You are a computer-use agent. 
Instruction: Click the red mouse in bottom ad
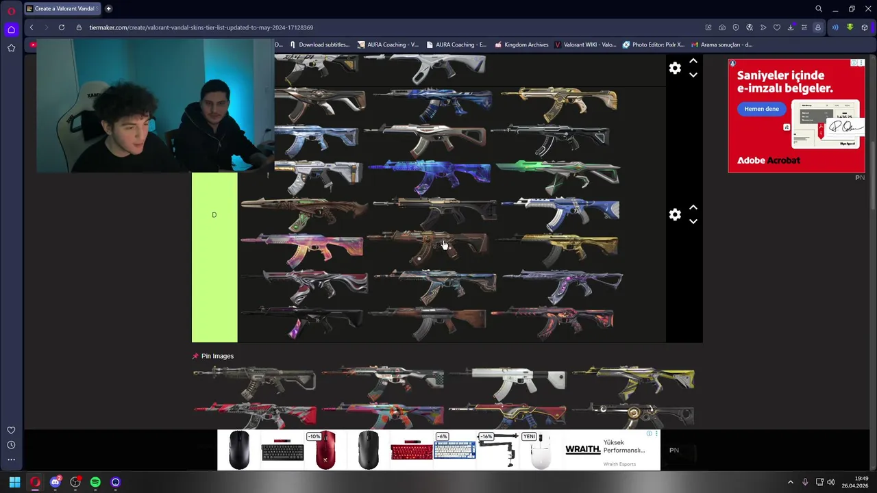pyautogui.click(x=325, y=450)
